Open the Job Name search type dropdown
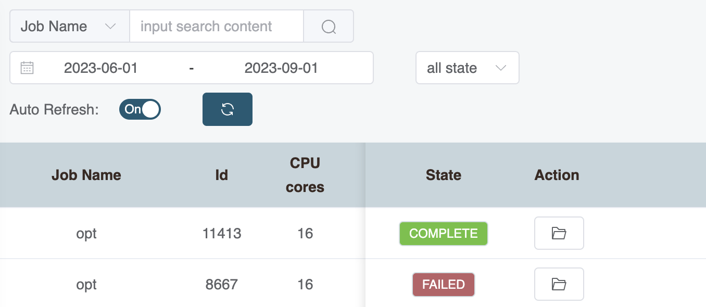706x307 pixels. [x=69, y=27]
